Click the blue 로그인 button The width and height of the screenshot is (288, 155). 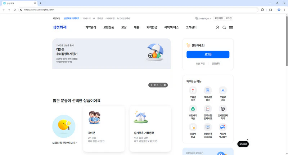point(208,54)
